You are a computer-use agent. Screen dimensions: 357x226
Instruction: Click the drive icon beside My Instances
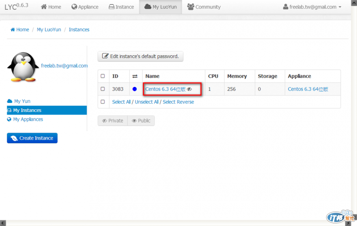pyautogui.click(x=9, y=110)
